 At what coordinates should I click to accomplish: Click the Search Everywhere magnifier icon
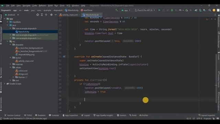click(x=210, y=10)
